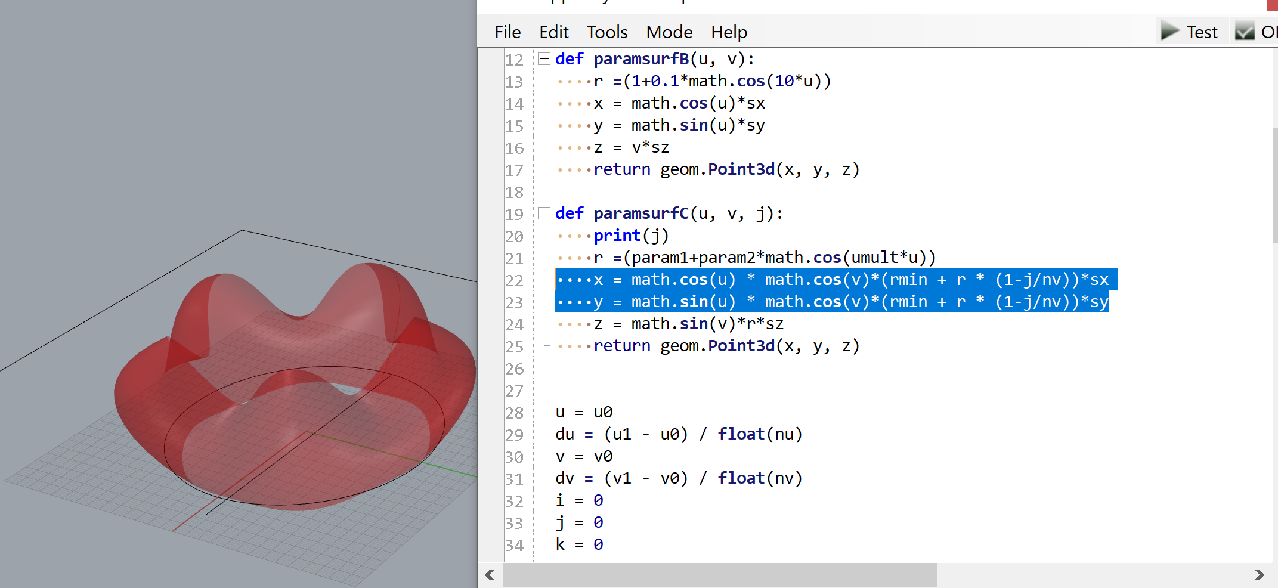Click the 'du = (u1 - u0) / float(nu)' line
Viewport: 1278px width, 588px height.
pos(679,434)
